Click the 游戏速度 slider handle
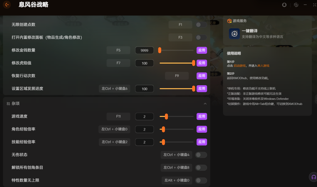Screen dimensions: 317x187 click(x=166, y=116)
